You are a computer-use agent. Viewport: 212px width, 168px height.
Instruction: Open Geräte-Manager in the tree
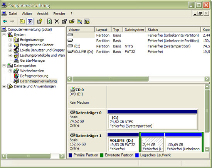click(x=33, y=60)
